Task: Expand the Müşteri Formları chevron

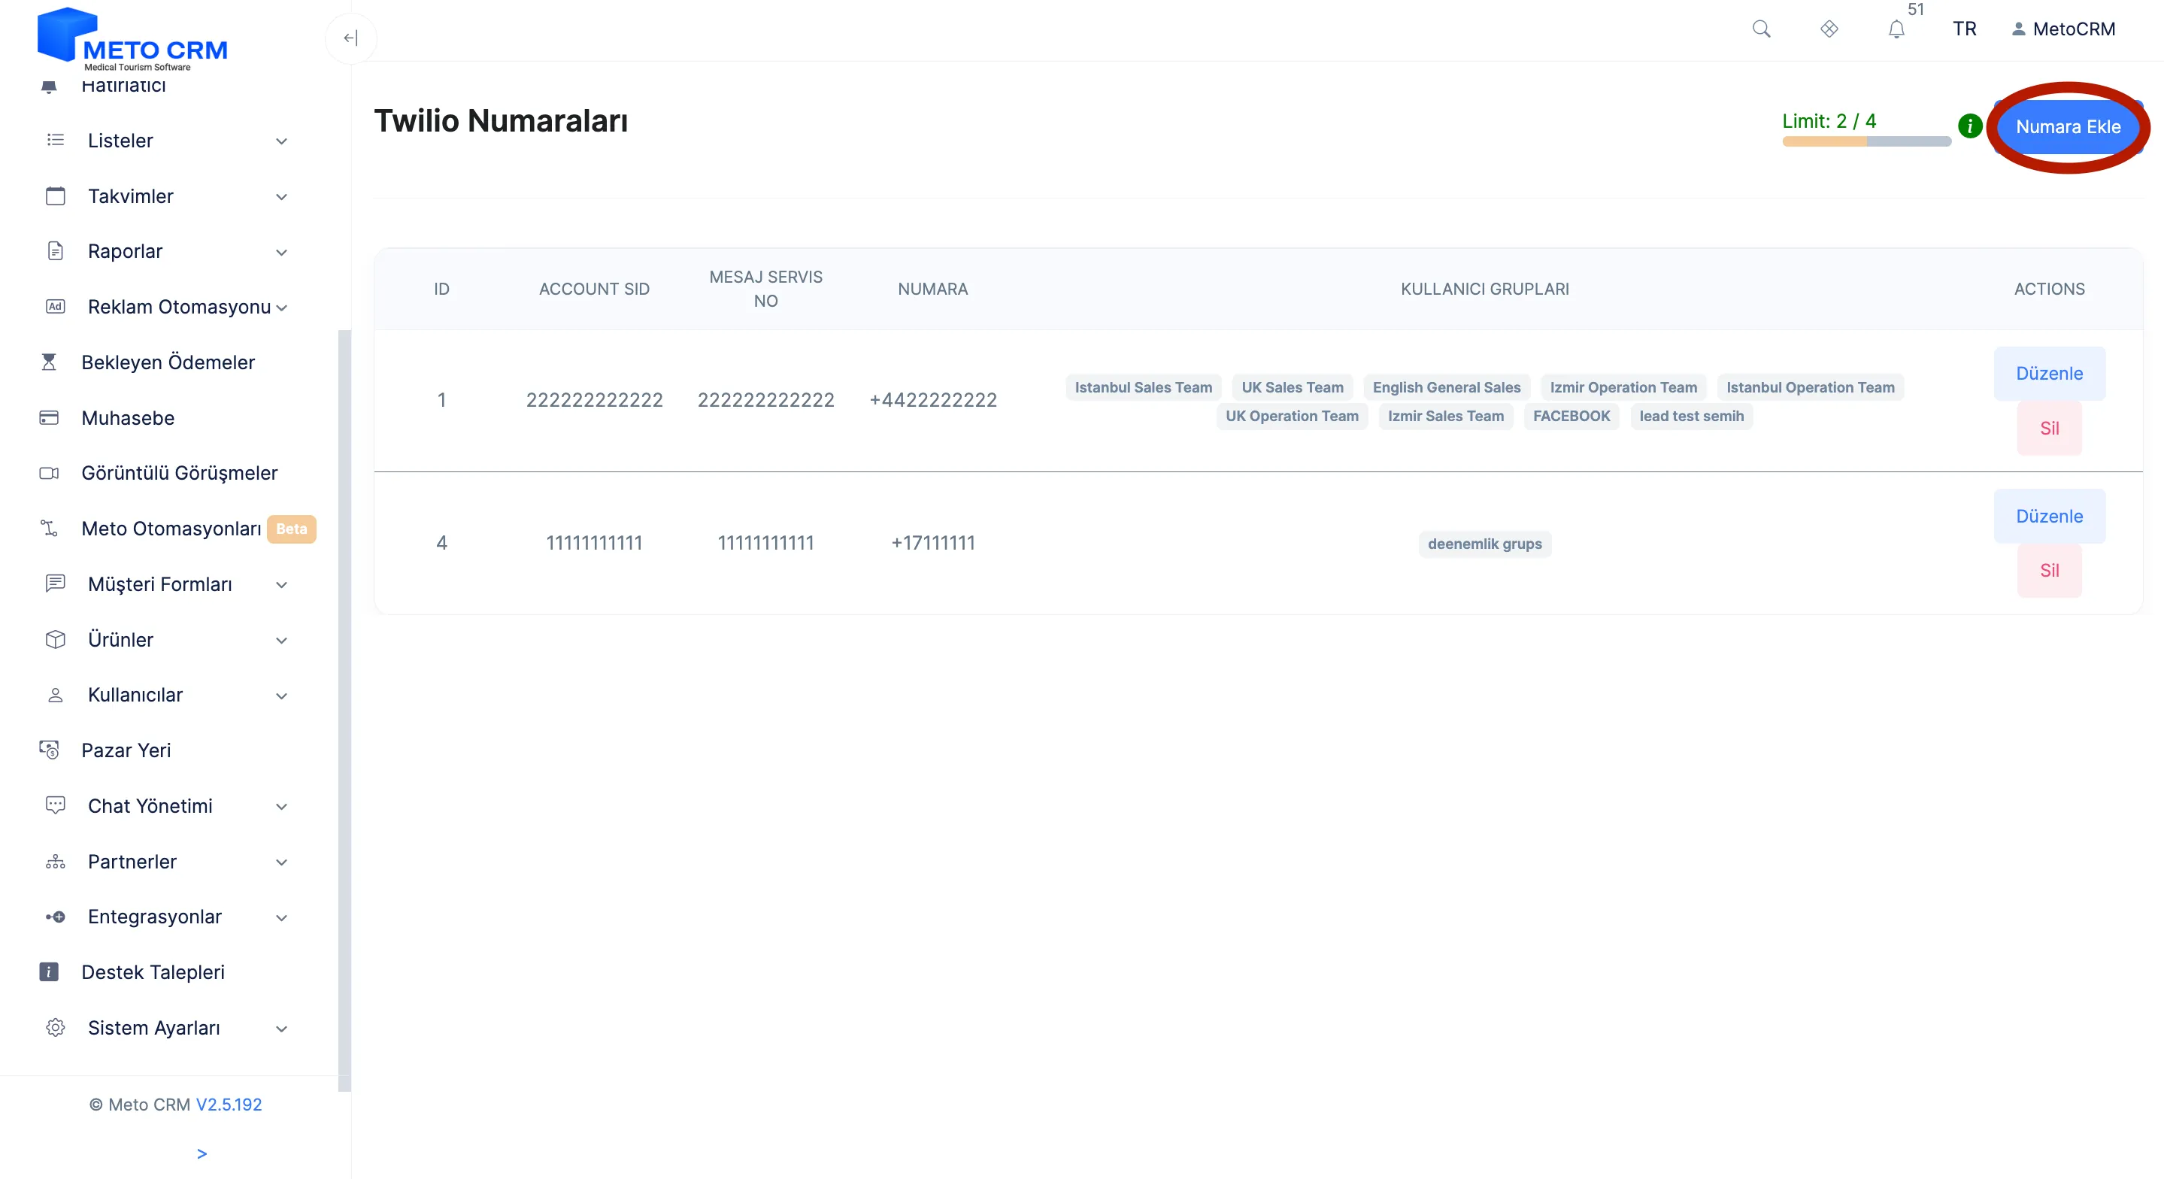Action: tap(282, 585)
